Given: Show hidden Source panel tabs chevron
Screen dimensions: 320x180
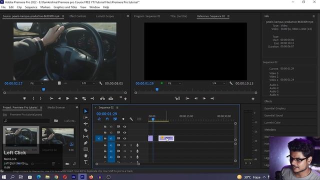Looking at the screenshot, I should coord(128,16).
